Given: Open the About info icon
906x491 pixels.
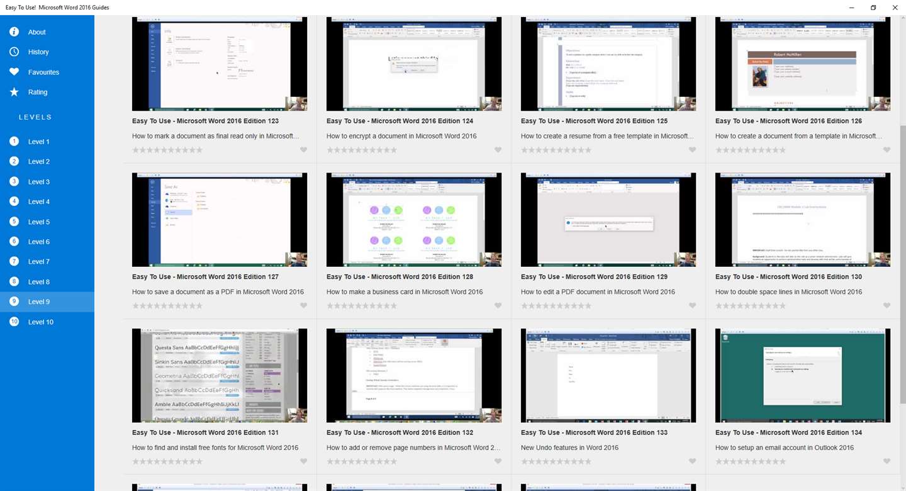Looking at the screenshot, I should click(x=14, y=31).
